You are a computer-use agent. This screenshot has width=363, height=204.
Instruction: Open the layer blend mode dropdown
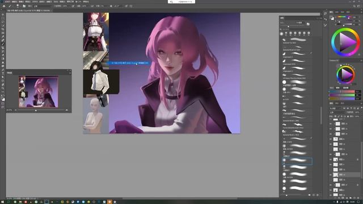pos(337,112)
